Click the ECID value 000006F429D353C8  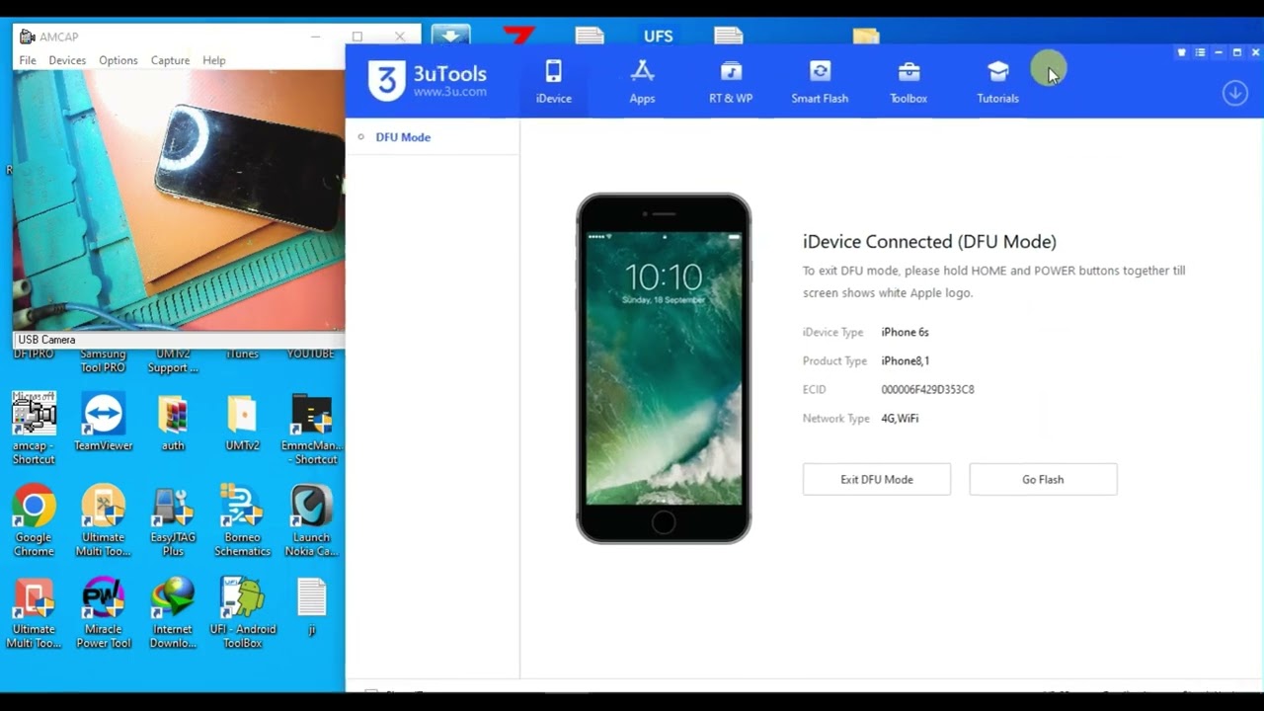point(927,390)
